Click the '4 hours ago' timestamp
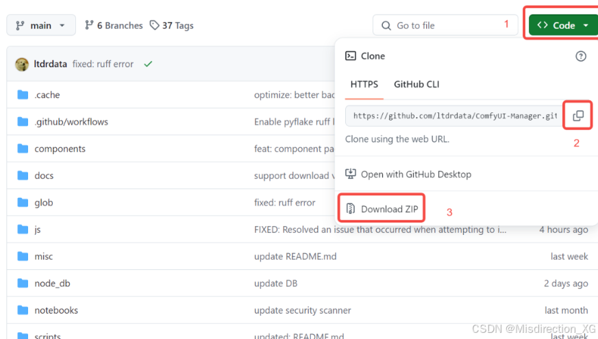 pyautogui.click(x=563, y=229)
